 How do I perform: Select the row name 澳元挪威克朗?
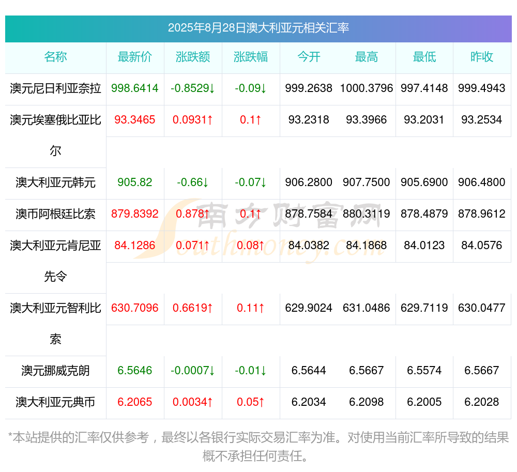pyautogui.click(x=55, y=371)
